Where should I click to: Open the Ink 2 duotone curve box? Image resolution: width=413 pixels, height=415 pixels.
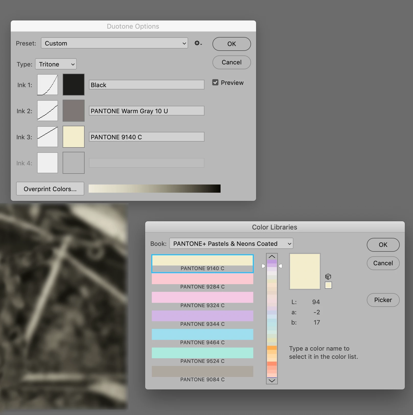[48, 110]
